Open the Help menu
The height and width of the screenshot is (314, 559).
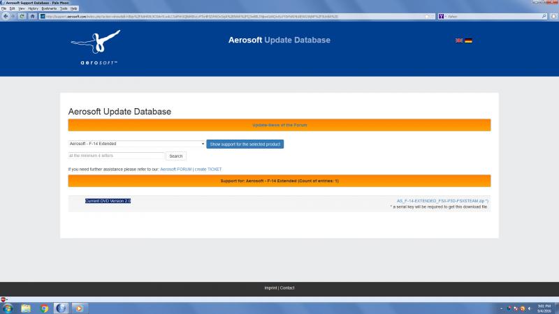coord(74,8)
